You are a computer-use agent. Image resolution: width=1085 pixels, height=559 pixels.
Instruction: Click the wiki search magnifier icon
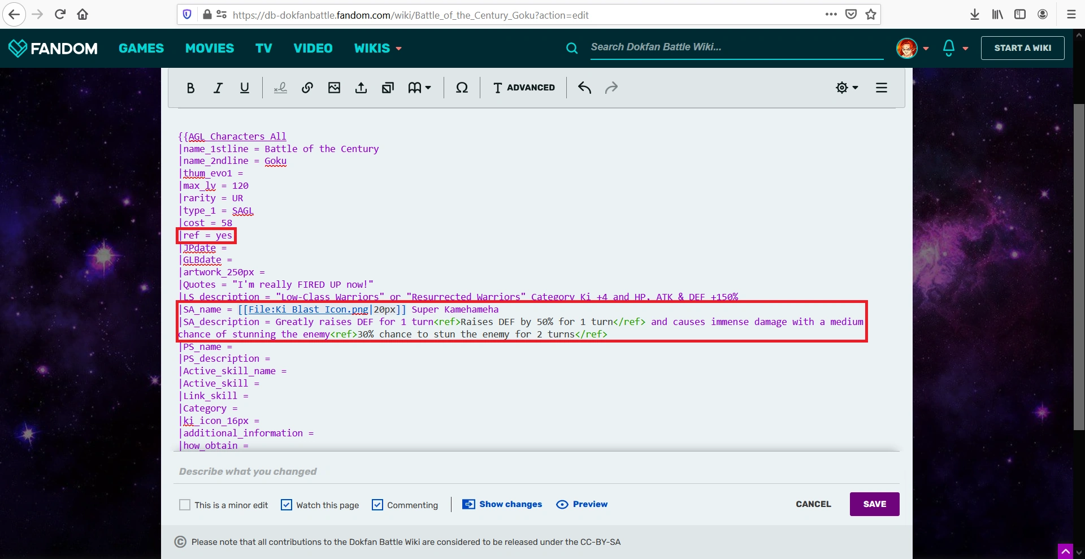coord(572,49)
